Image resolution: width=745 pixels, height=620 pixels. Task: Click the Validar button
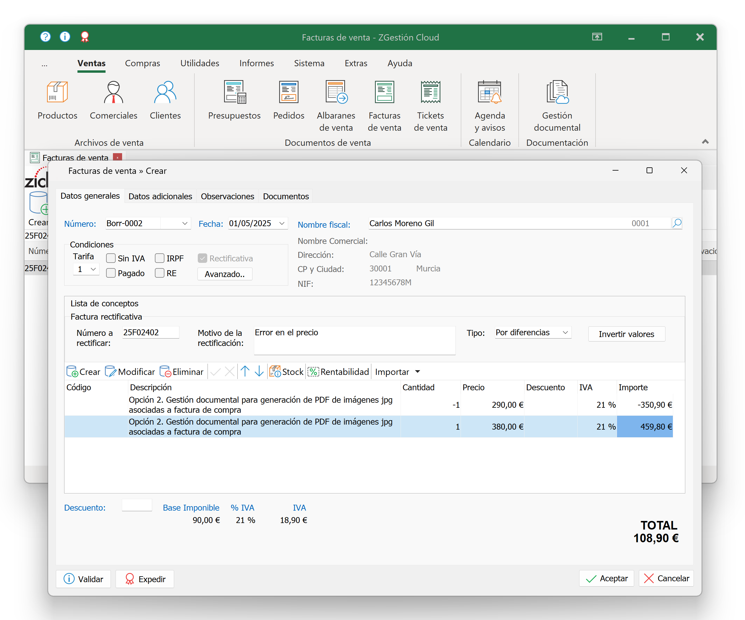[x=83, y=579]
